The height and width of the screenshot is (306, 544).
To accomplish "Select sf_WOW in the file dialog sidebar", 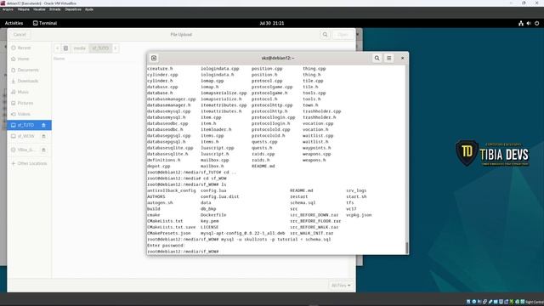I will pos(29,136).
